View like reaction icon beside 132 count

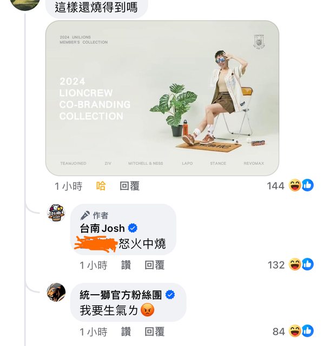(308, 264)
